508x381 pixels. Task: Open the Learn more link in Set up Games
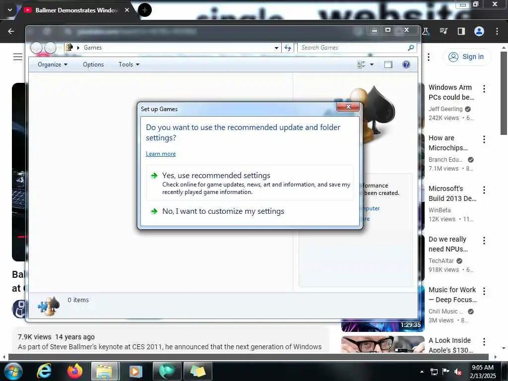[x=161, y=154]
